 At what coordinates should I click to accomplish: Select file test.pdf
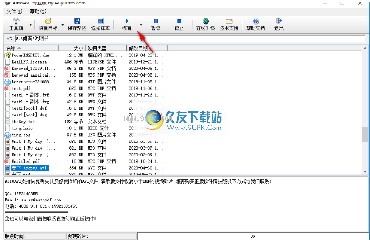tap(21, 88)
